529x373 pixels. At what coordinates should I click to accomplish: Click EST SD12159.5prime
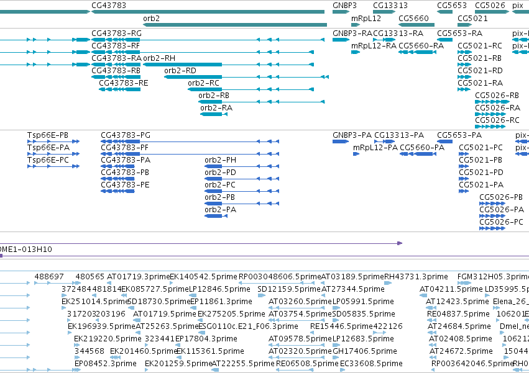(289, 289)
